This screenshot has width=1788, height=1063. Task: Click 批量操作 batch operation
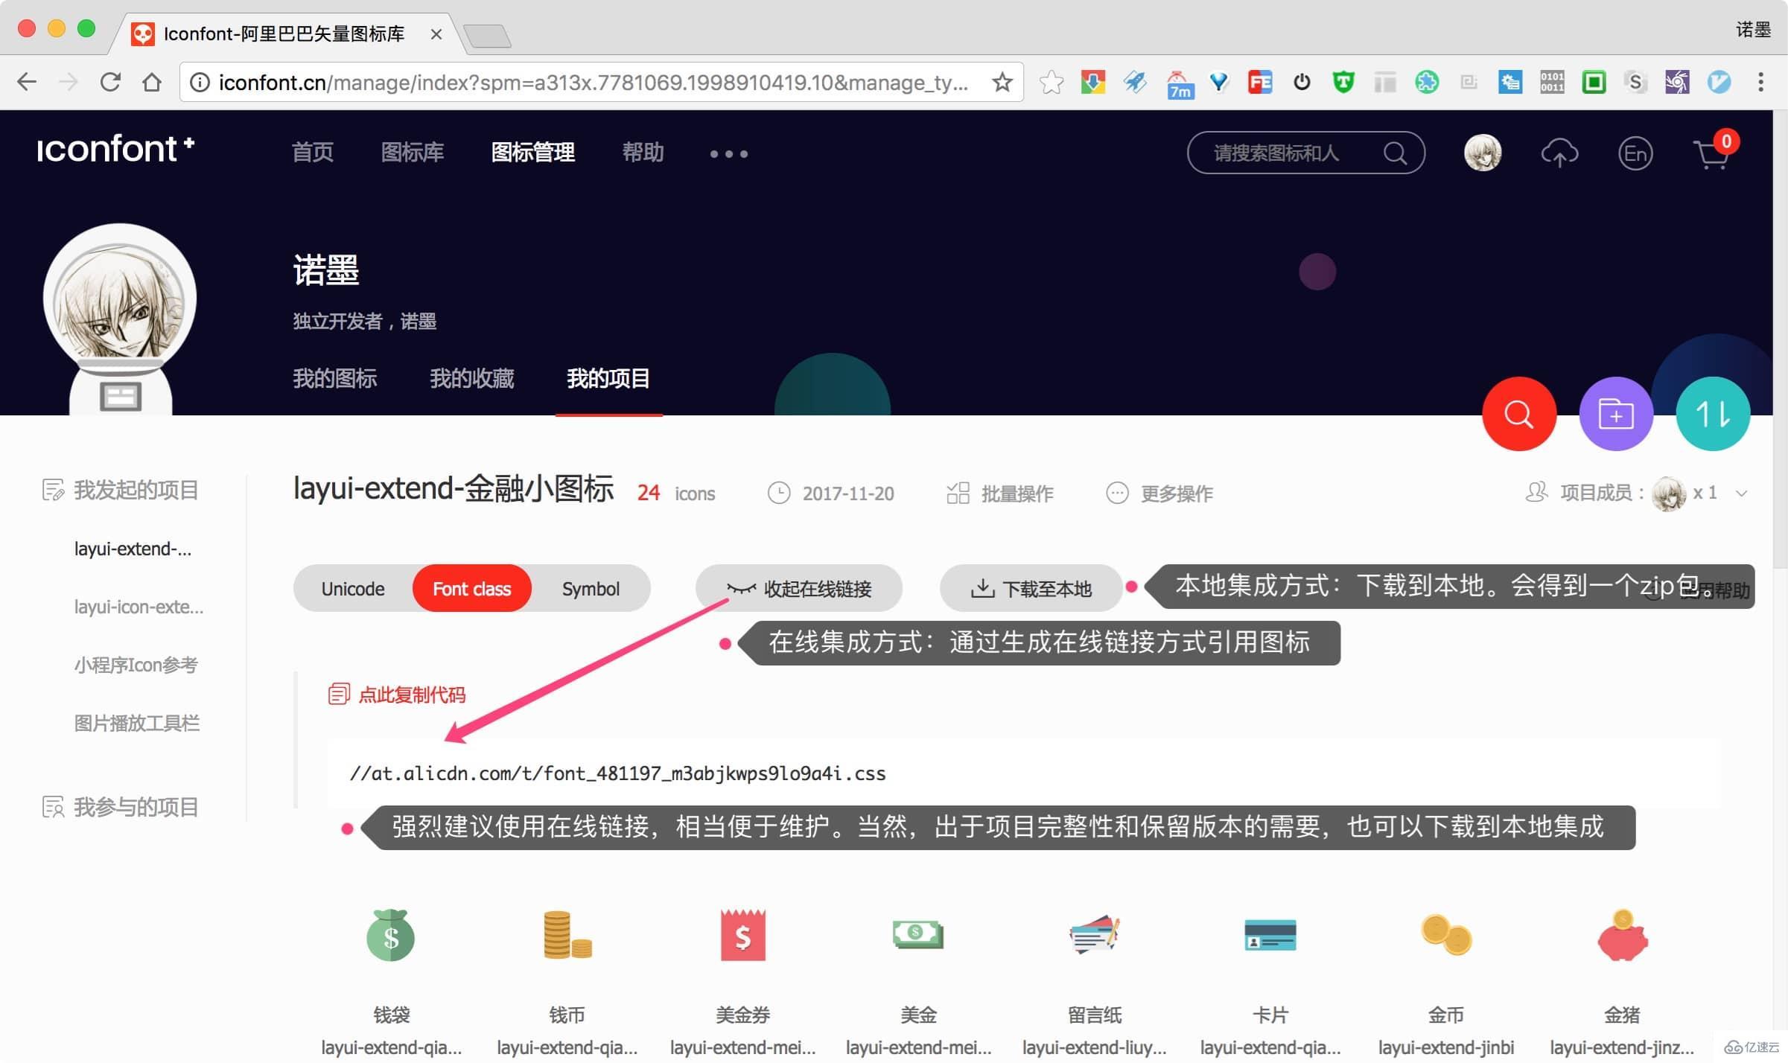tap(1000, 494)
